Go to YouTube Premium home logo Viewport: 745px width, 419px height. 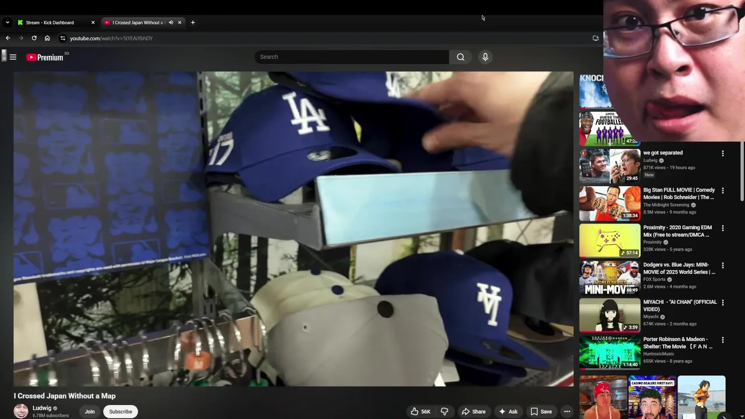[x=45, y=57]
